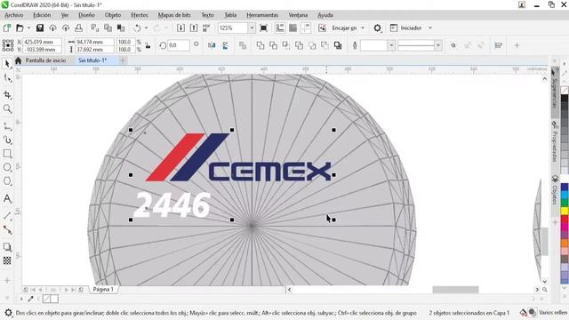Open the Objeto menu
The height and width of the screenshot is (320, 569).
113,15
